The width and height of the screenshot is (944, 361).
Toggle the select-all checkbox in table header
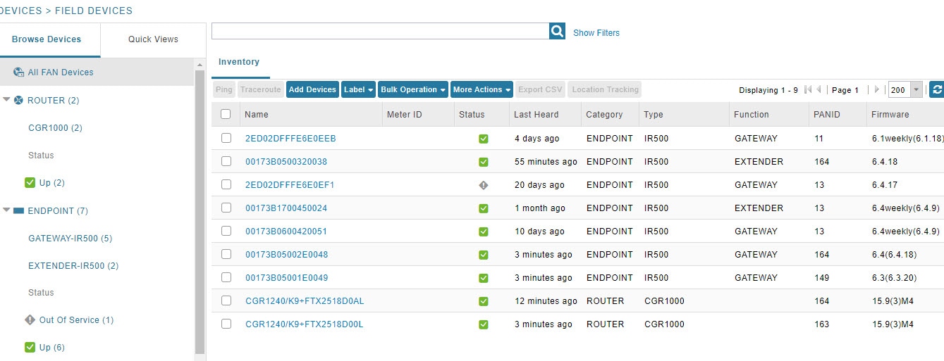pyautogui.click(x=226, y=114)
